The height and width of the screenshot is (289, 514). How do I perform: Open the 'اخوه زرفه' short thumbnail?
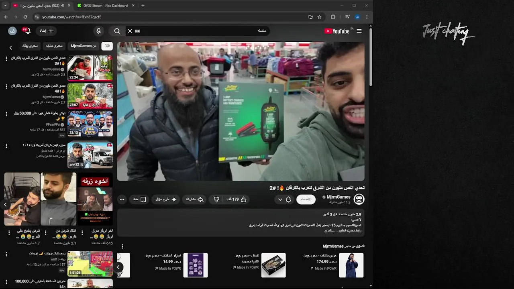coord(95,199)
